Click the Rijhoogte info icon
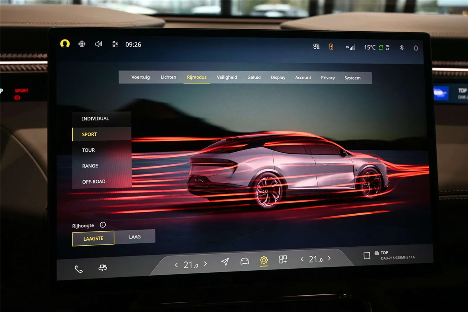The height and width of the screenshot is (312, 468). [x=103, y=225]
